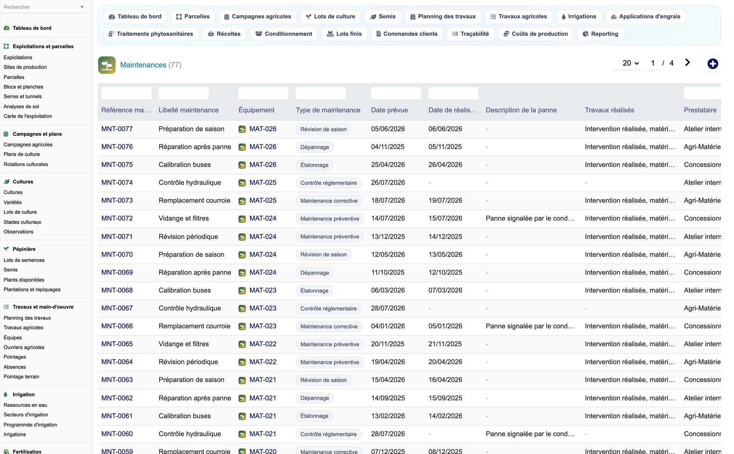Open Applications d'engrais tab
Image resolution: width=734 pixels, height=454 pixels.
(646, 17)
